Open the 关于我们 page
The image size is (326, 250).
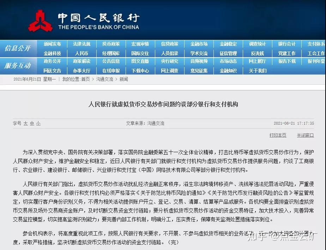[x=258, y=71]
